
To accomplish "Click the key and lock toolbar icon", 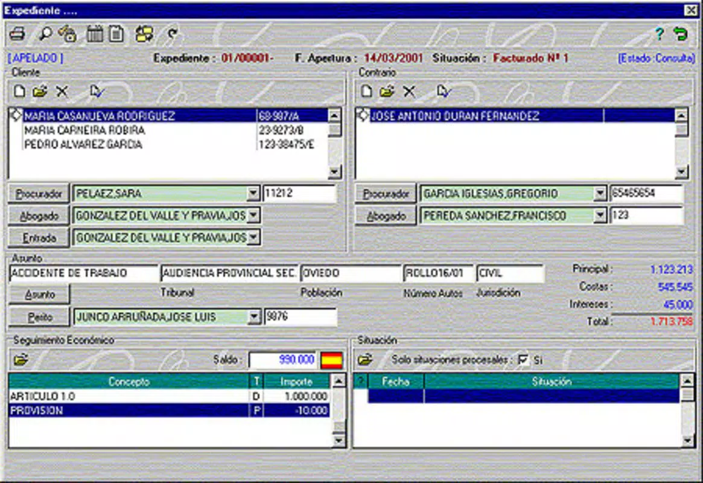I will pos(67,34).
